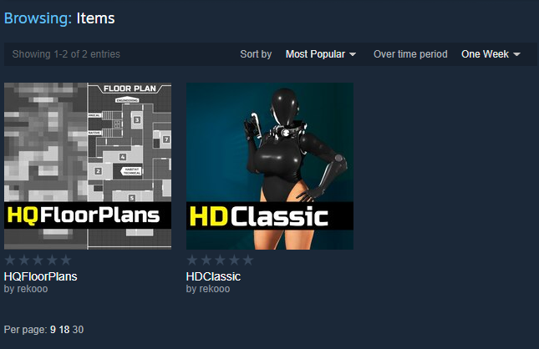
Task: Open the HDClassic item thumbnail
Action: coord(270,166)
